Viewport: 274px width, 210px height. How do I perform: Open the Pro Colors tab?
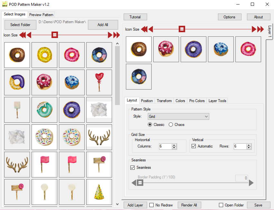(x=197, y=101)
